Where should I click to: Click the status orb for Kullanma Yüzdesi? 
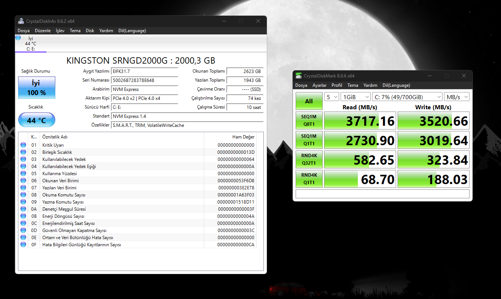[23, 173]
